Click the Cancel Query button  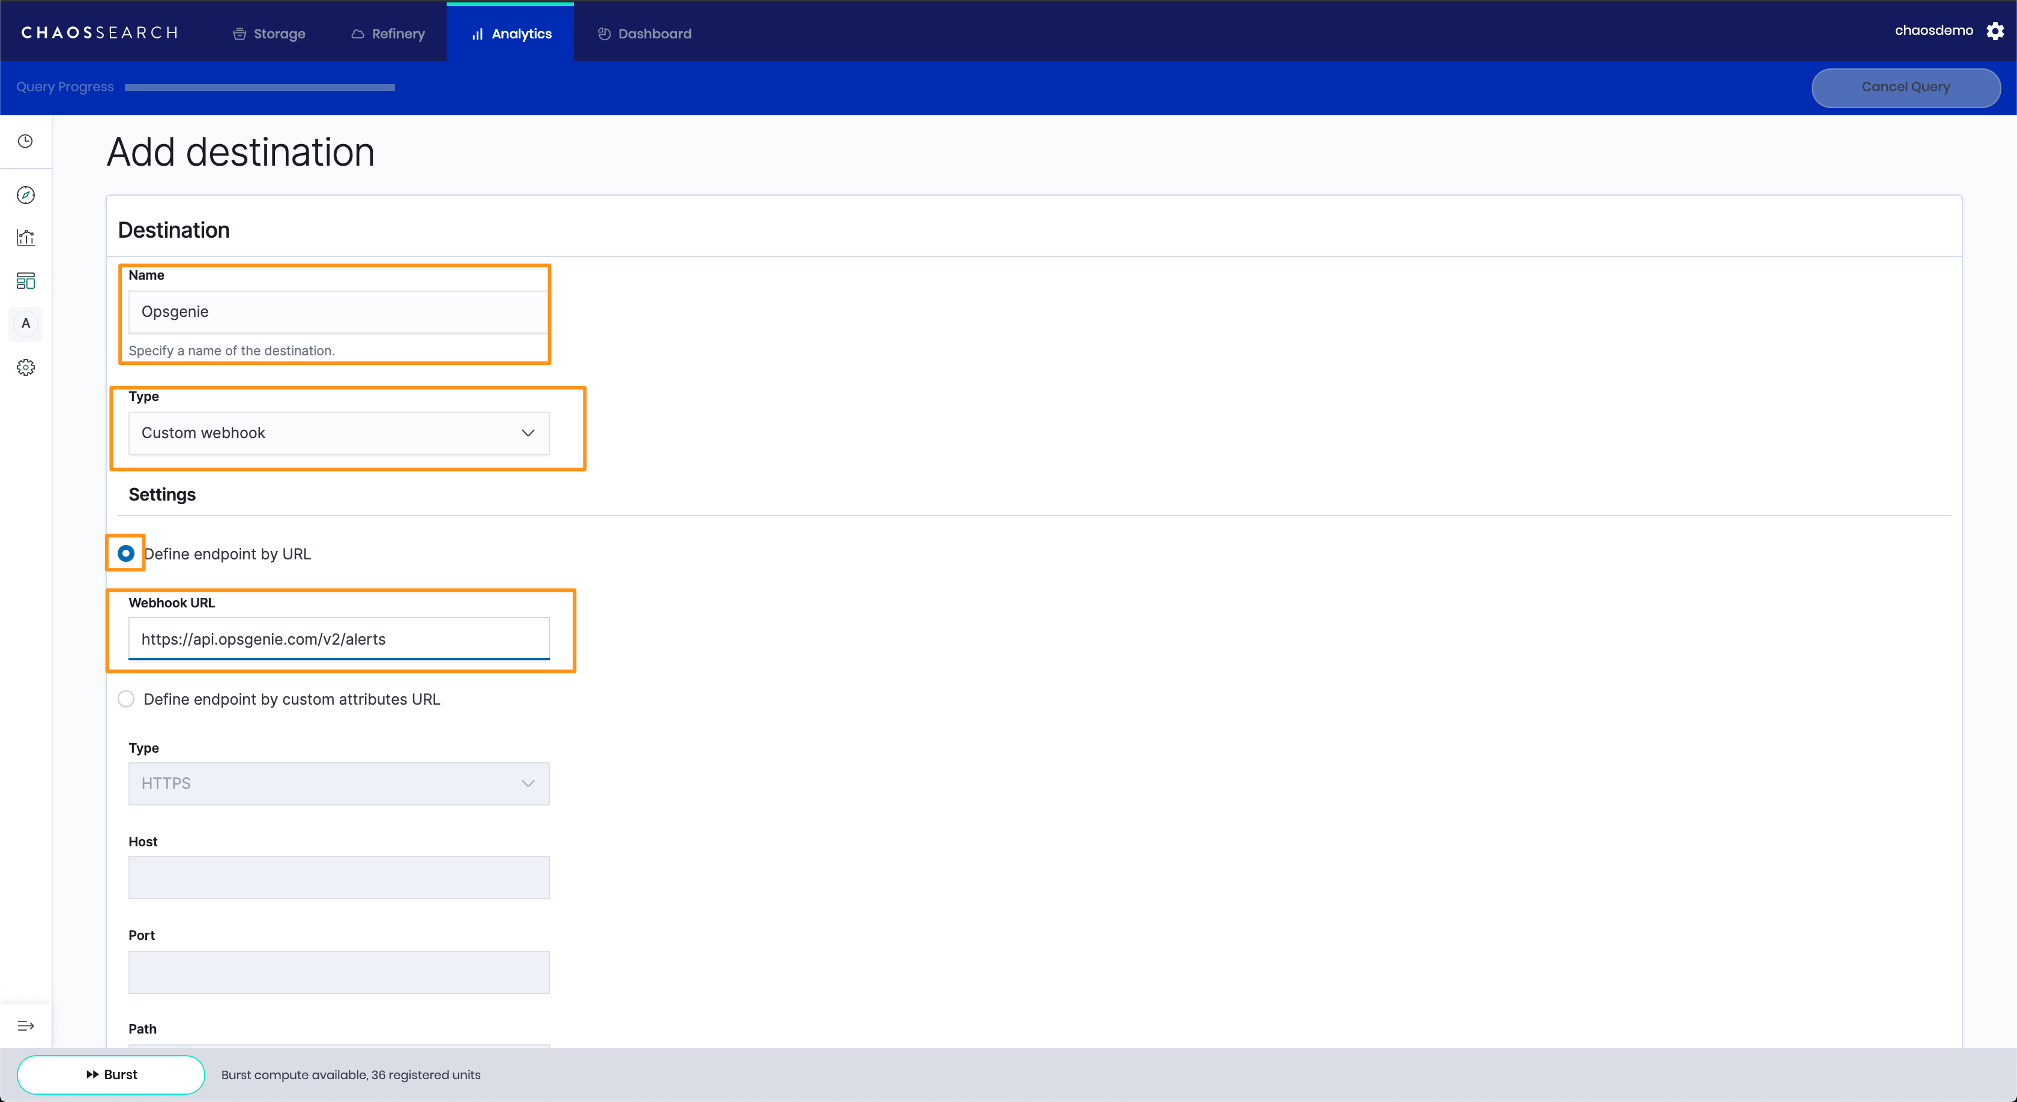[x=1905, y=87]
